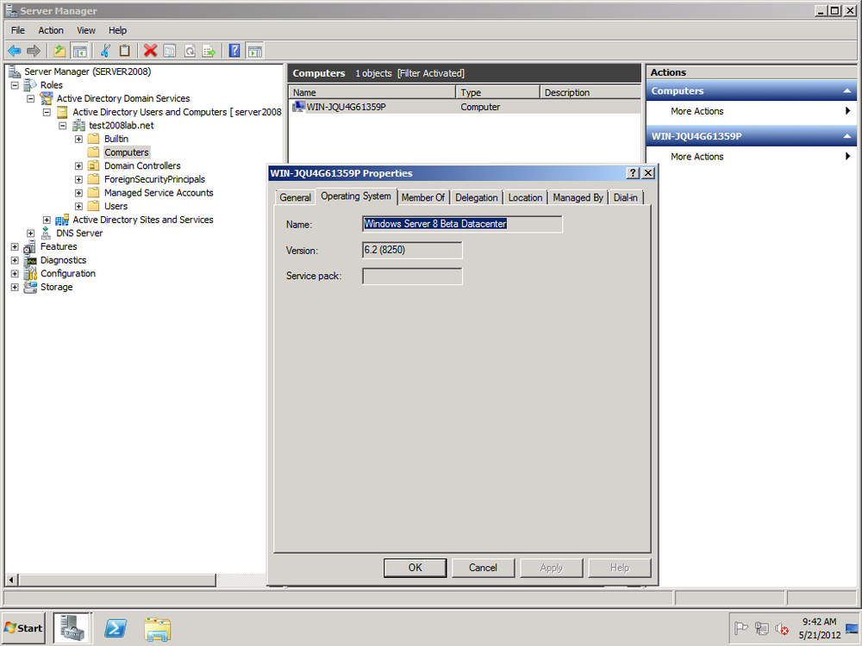The width and height of the screenshot is (862, 646).
Task: Expand the Builtin folder node
Action: click(x=78, y=139)
